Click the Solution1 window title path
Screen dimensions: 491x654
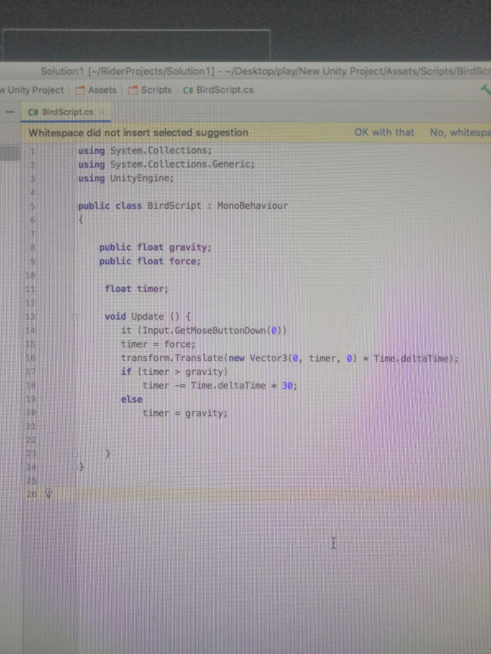point(265,71)
